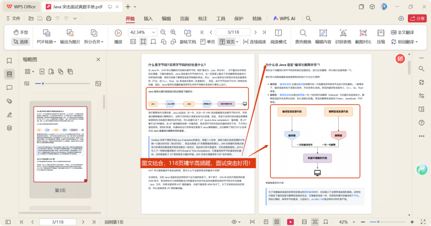This screenshot has height=226, width=431.
Task: Open 截图对比 screenshot compare tool
Action: (363, 37)
